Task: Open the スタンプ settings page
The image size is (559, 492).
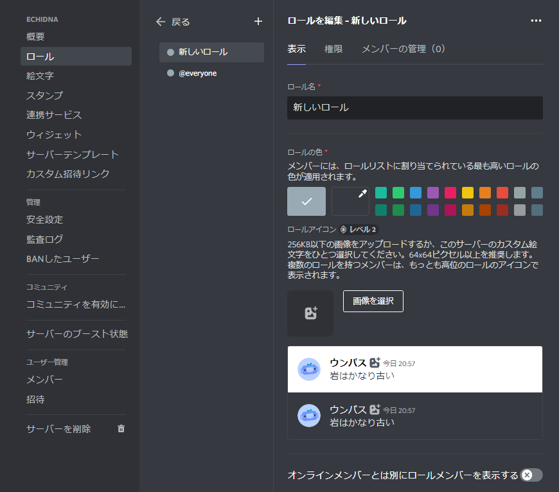Action: (76, 95)
